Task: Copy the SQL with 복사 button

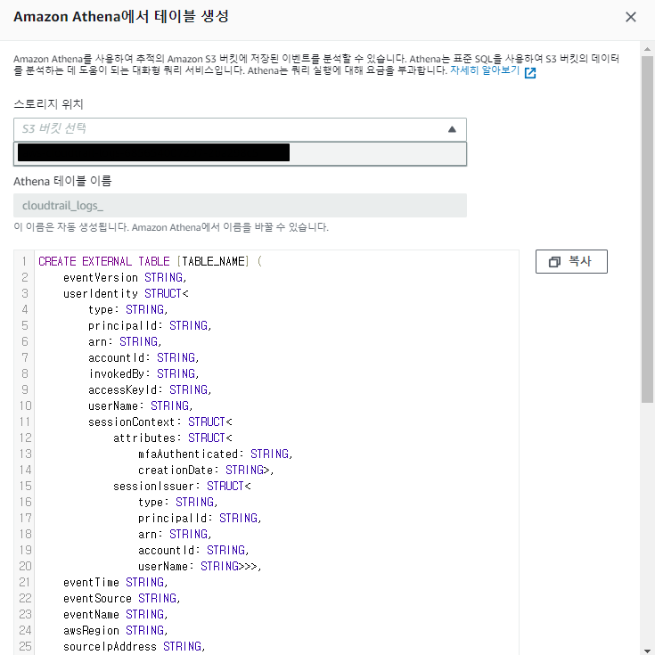Action: click(571, 262)
